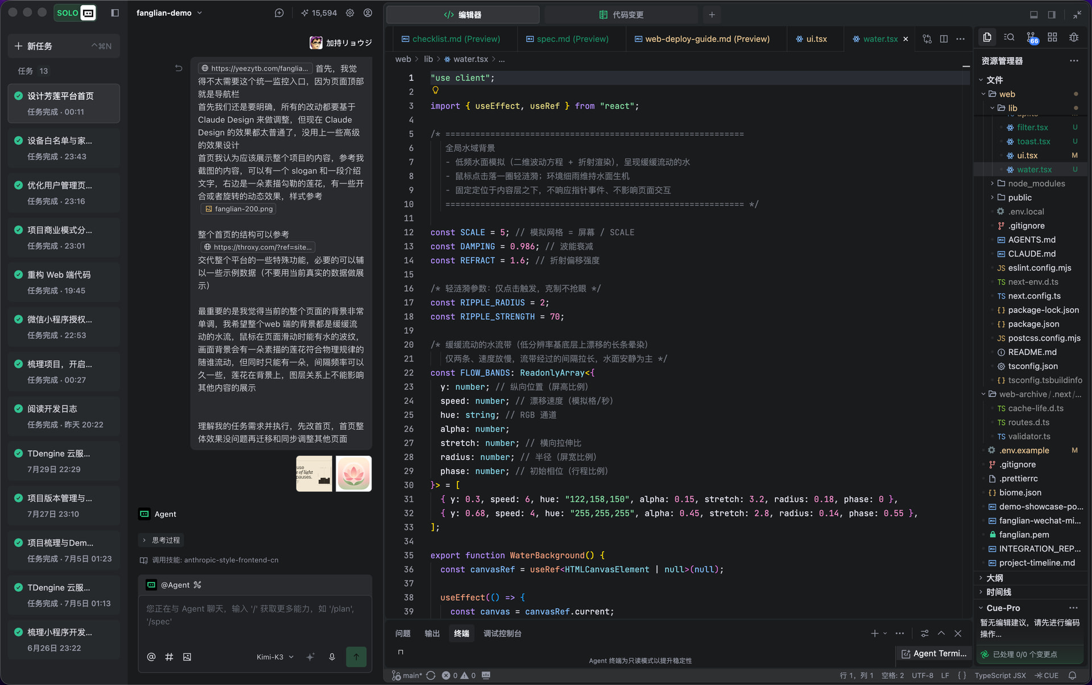This screenshot has width=1092, height=685.
Task: Open the user account icon
Action: pos(368,13)
